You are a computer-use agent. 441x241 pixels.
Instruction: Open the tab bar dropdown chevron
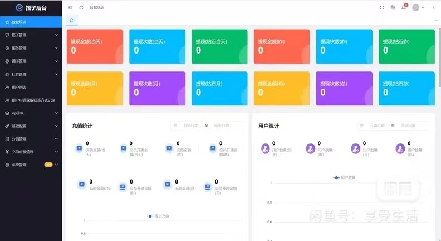tap(436, 20)
